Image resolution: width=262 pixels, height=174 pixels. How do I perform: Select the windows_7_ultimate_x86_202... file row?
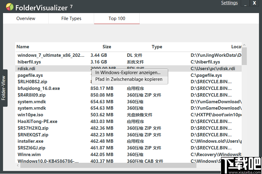click(x=128, y=55)
